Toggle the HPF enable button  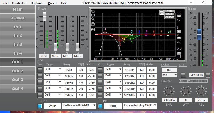tap(40, 106)
